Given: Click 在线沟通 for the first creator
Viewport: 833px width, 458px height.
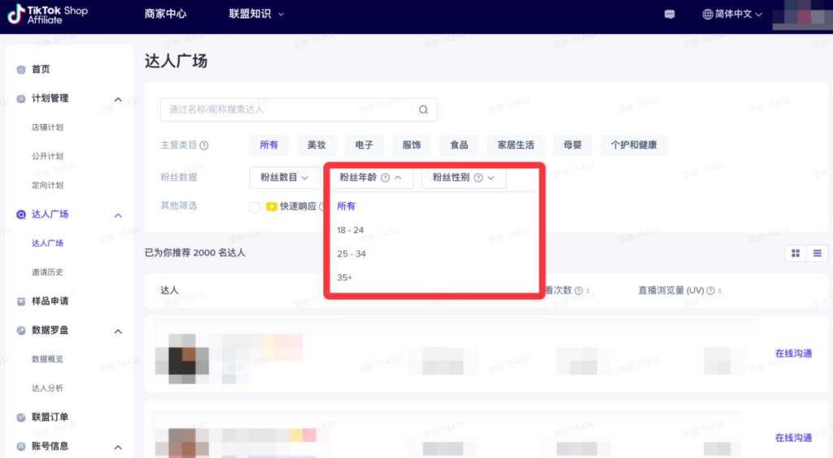Looking at the screenshot, I should click(x=793, y=353).
